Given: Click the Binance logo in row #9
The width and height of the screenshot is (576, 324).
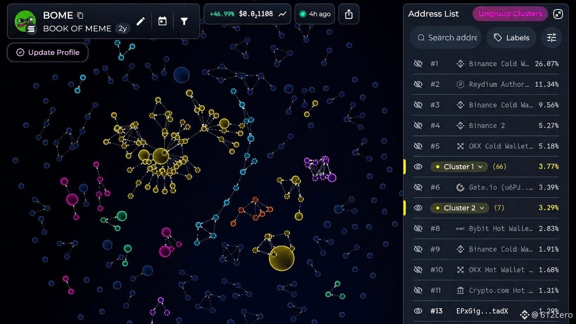Looking at the screenshot, I should [460, 249].
